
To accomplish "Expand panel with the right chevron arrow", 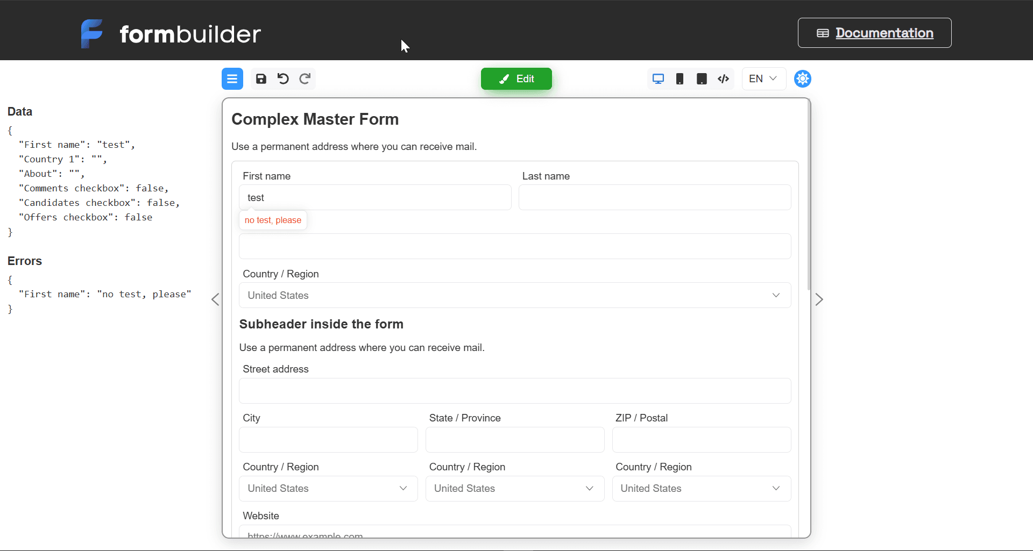I will [x=819, y=299].
